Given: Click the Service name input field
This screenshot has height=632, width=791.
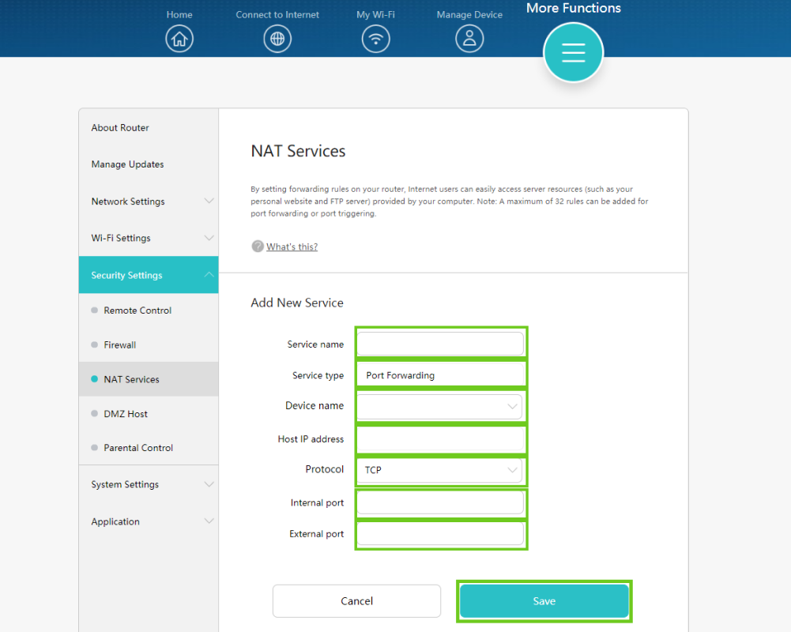Looking at the screenshot, I should [x=440, y=344].
